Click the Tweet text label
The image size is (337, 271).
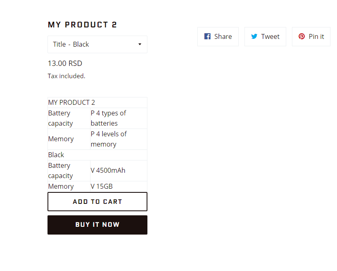(270, 36)
